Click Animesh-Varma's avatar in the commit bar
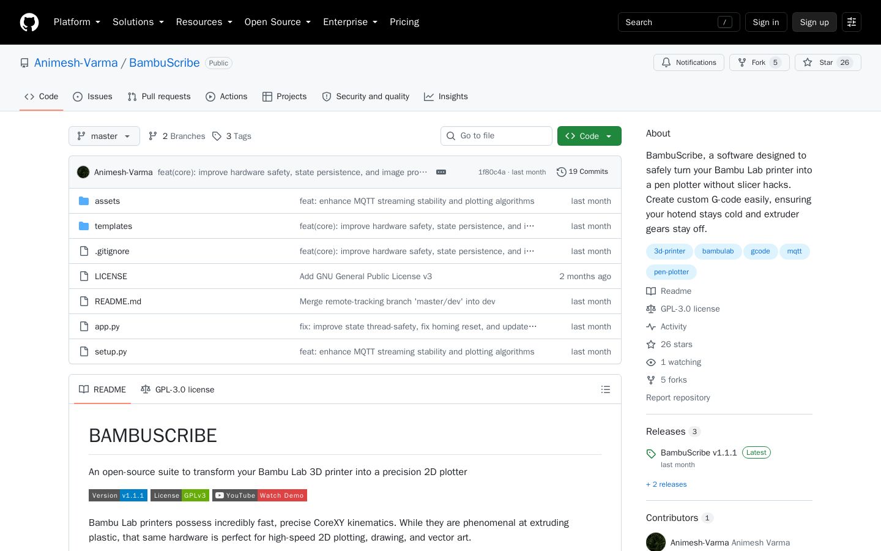 coord(83,172)
